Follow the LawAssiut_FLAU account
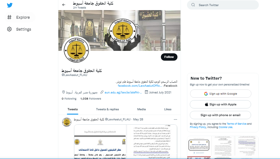280x159 pixels. (169, 57)
